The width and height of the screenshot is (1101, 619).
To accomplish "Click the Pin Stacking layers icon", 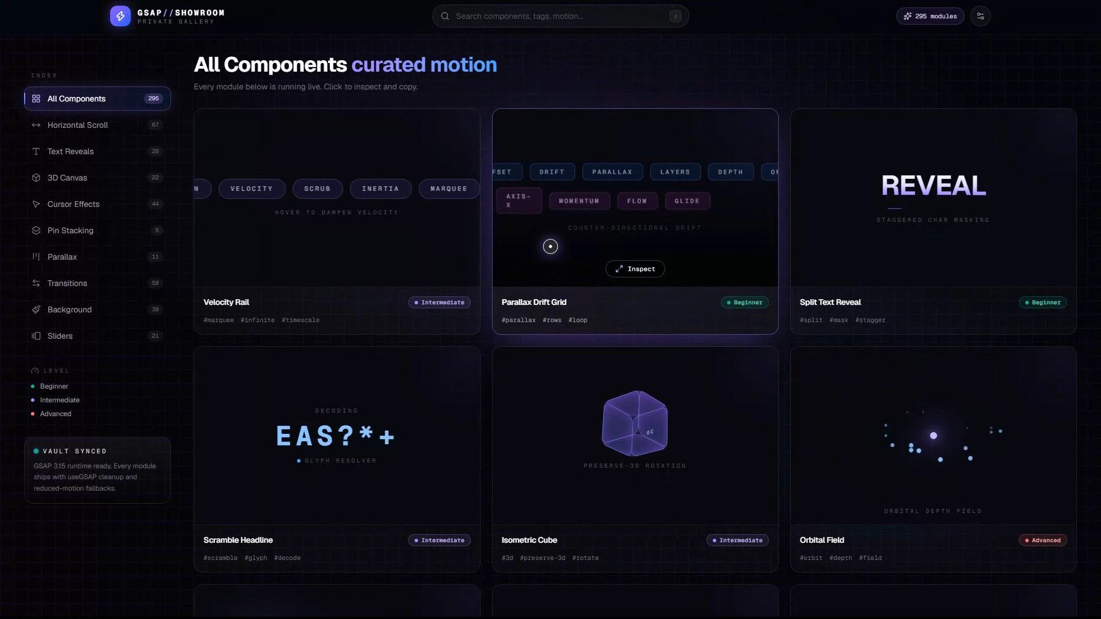I will click(36, 230).
